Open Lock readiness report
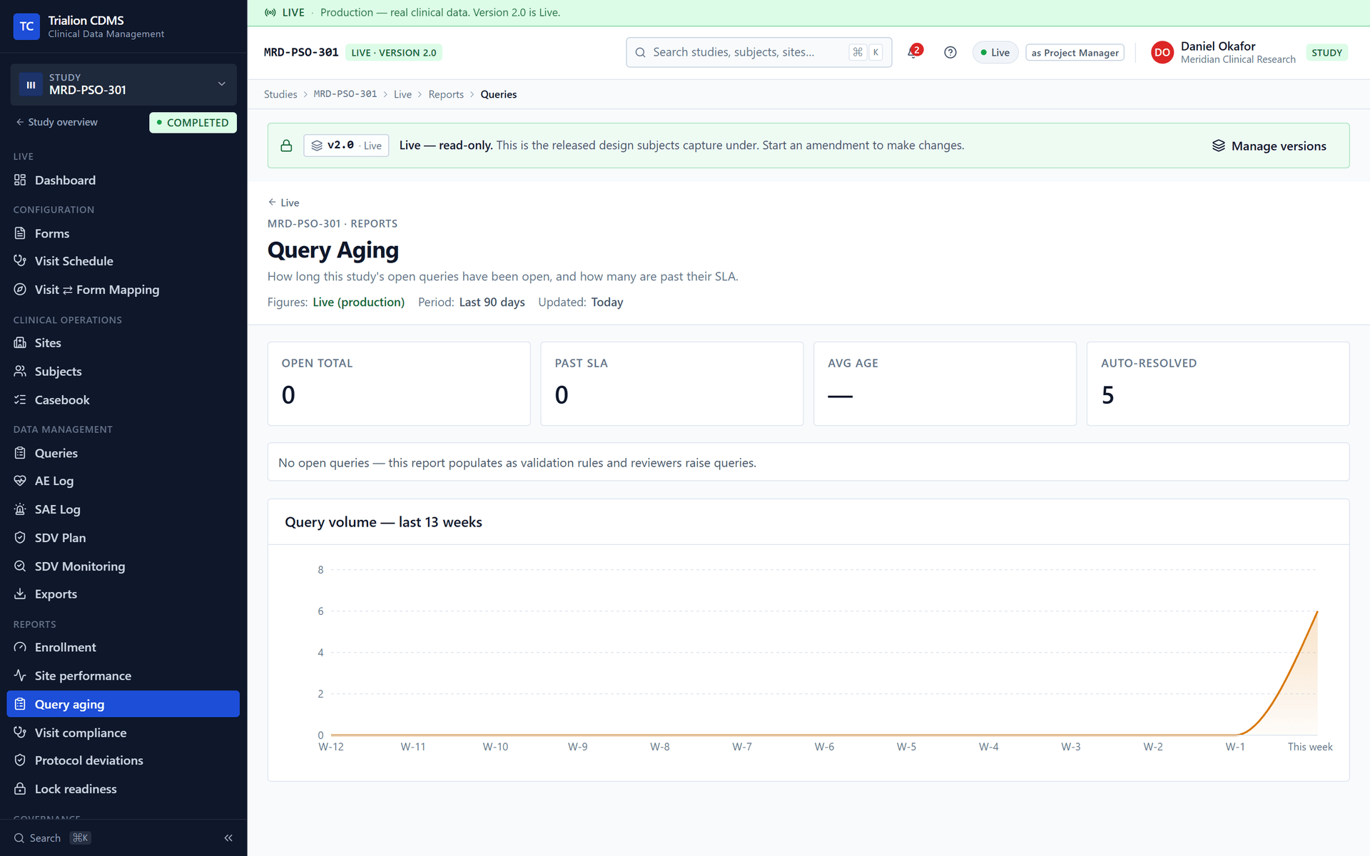The width and height of the screenshot is (1370, 856). click(123, 789)
